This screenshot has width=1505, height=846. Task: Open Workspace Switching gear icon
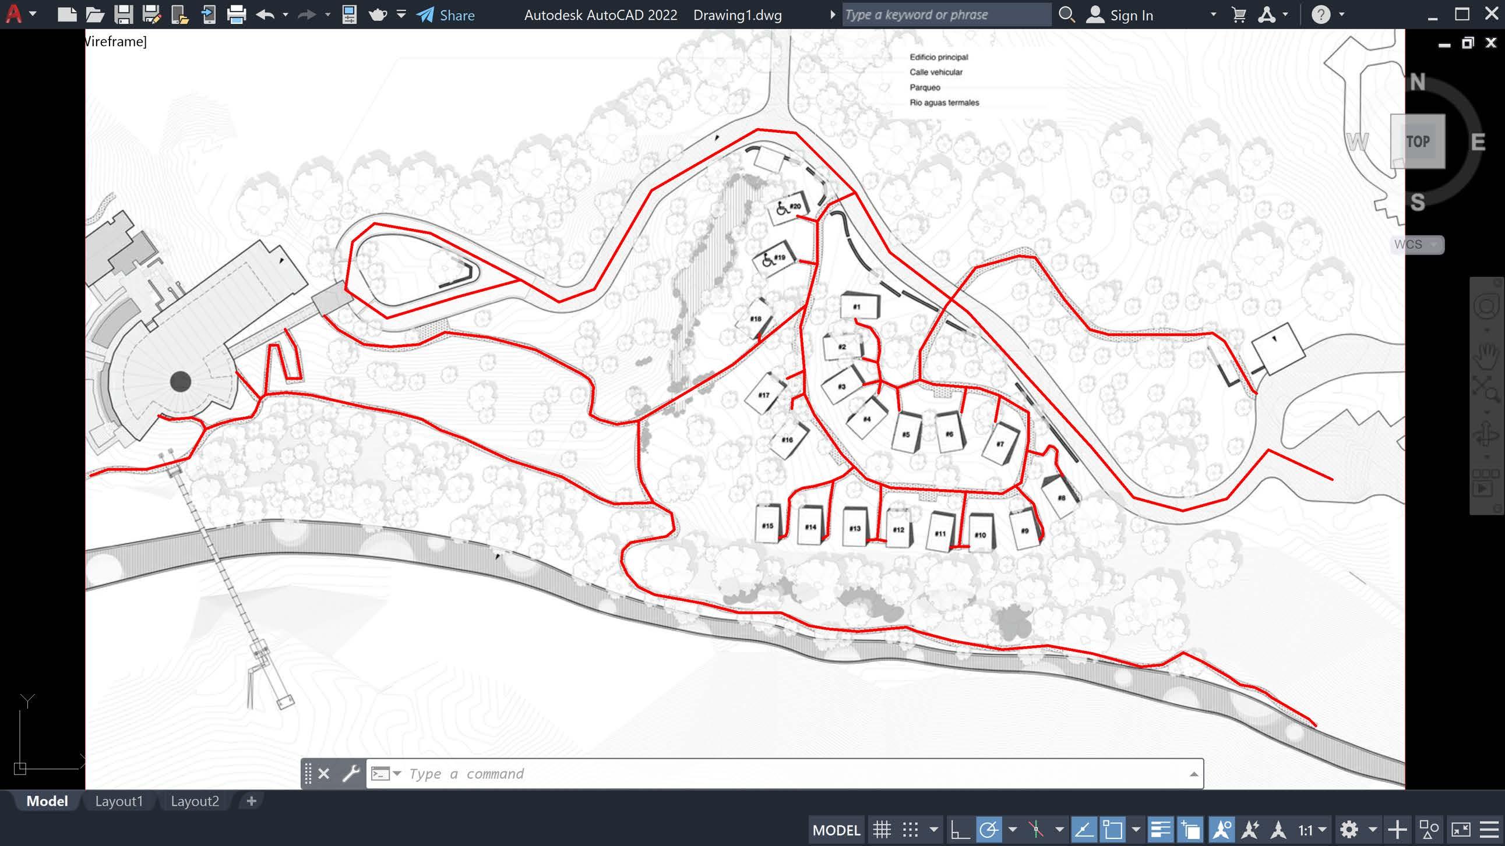pyautogui.click(x=1349, y=830)
